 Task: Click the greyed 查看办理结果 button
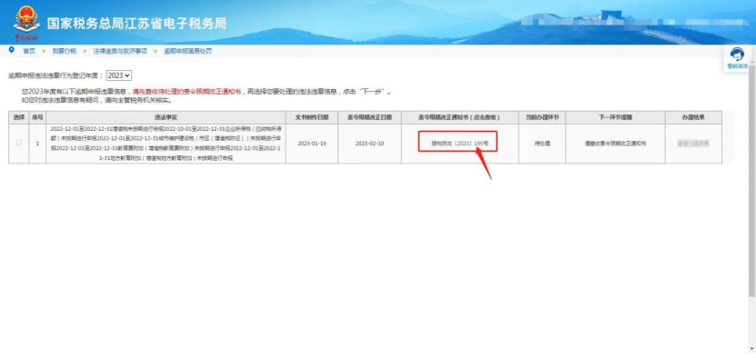coord(693,143)
